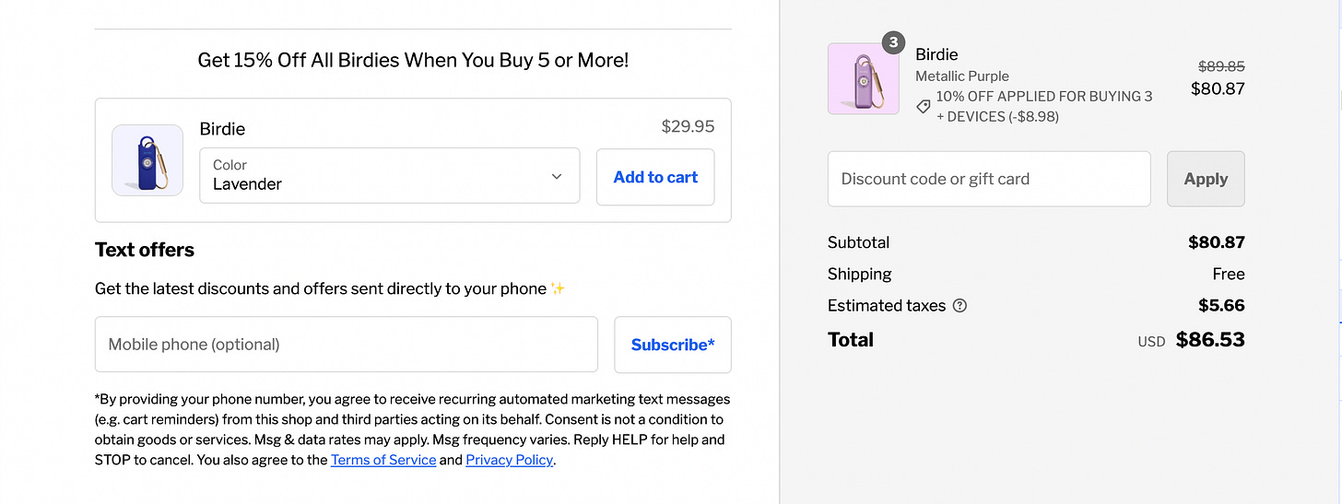Click the Birdie name in order summary
1342x504 pixels.
click(x=936, y=54)
